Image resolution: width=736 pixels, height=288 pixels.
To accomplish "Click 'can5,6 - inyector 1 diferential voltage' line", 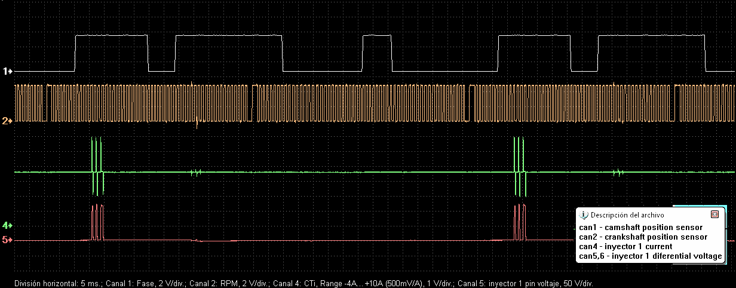I will [651, 256].
